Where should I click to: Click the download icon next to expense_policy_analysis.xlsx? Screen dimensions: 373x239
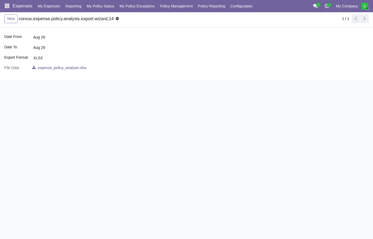pos(34,68)
